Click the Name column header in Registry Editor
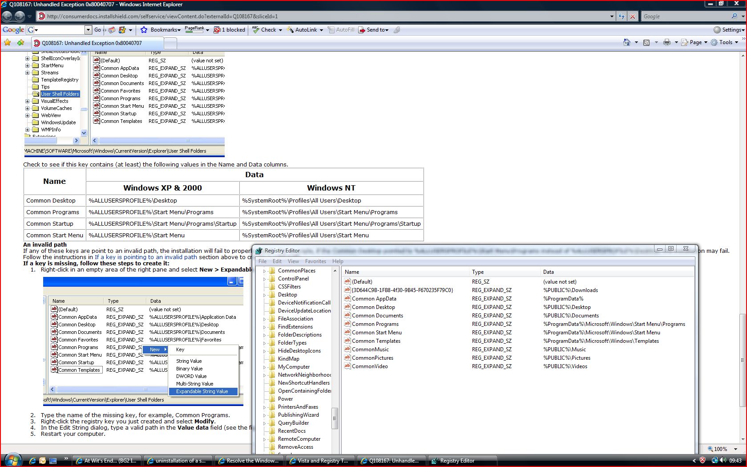 405,272
